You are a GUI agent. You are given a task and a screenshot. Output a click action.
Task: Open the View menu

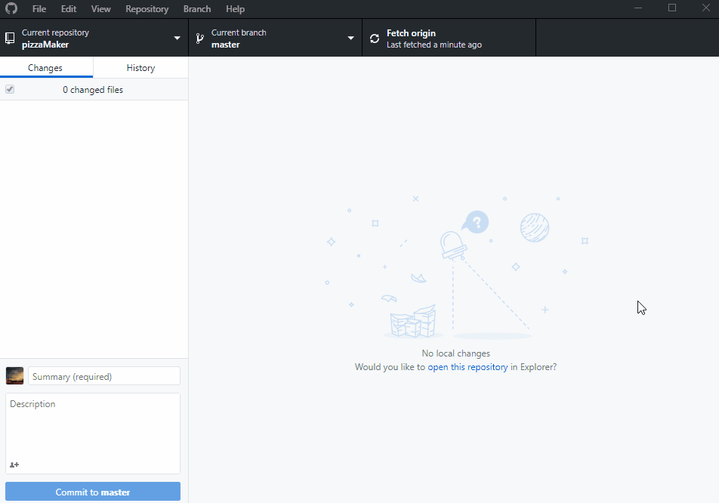click(x=100, y=9)
